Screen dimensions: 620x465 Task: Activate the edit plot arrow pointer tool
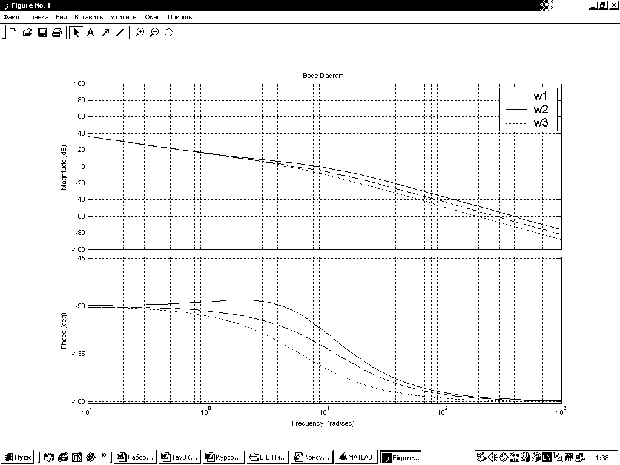coord(76,33)
